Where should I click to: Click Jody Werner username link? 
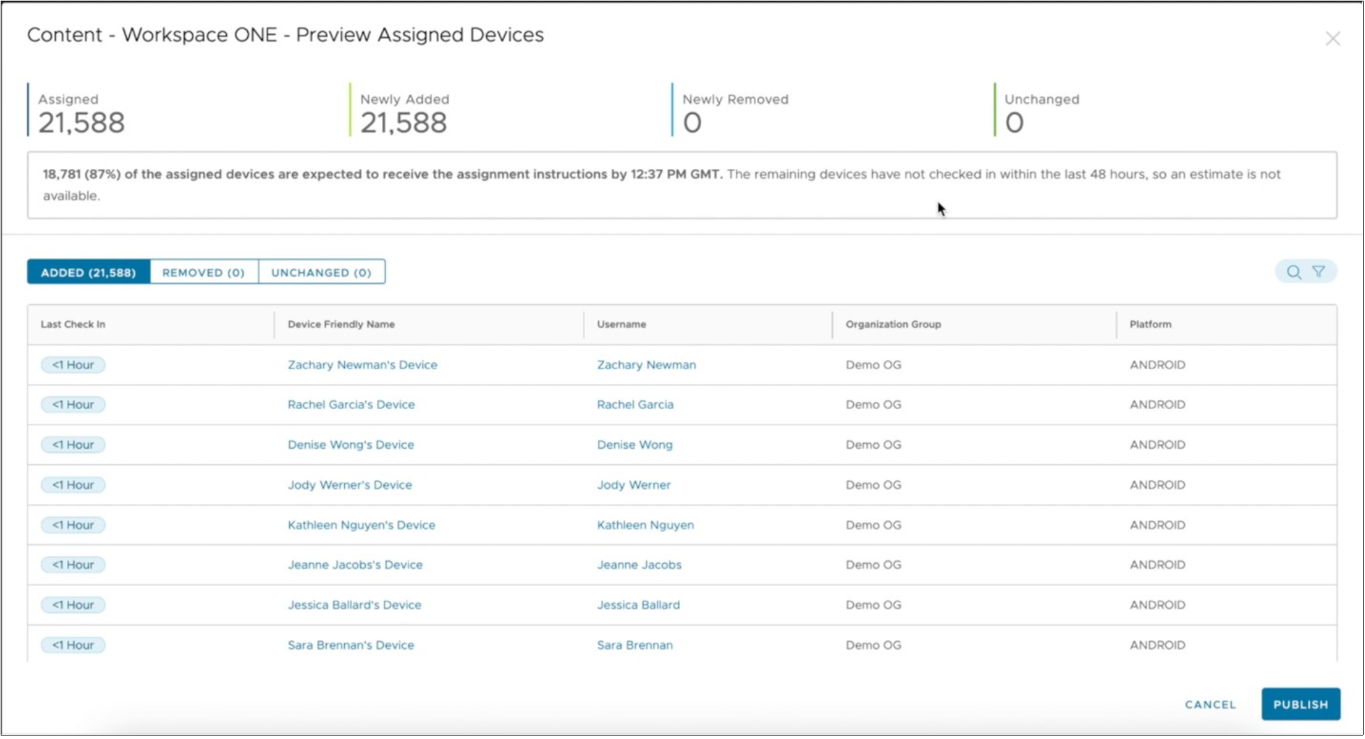633,485
